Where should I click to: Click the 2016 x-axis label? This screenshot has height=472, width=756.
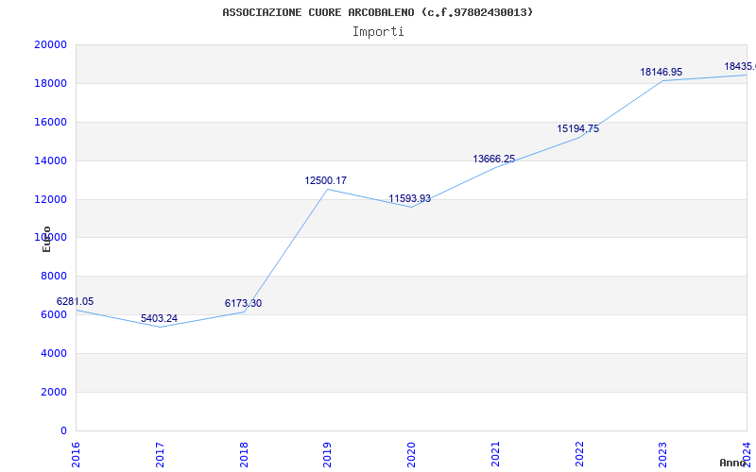[76, 454]
